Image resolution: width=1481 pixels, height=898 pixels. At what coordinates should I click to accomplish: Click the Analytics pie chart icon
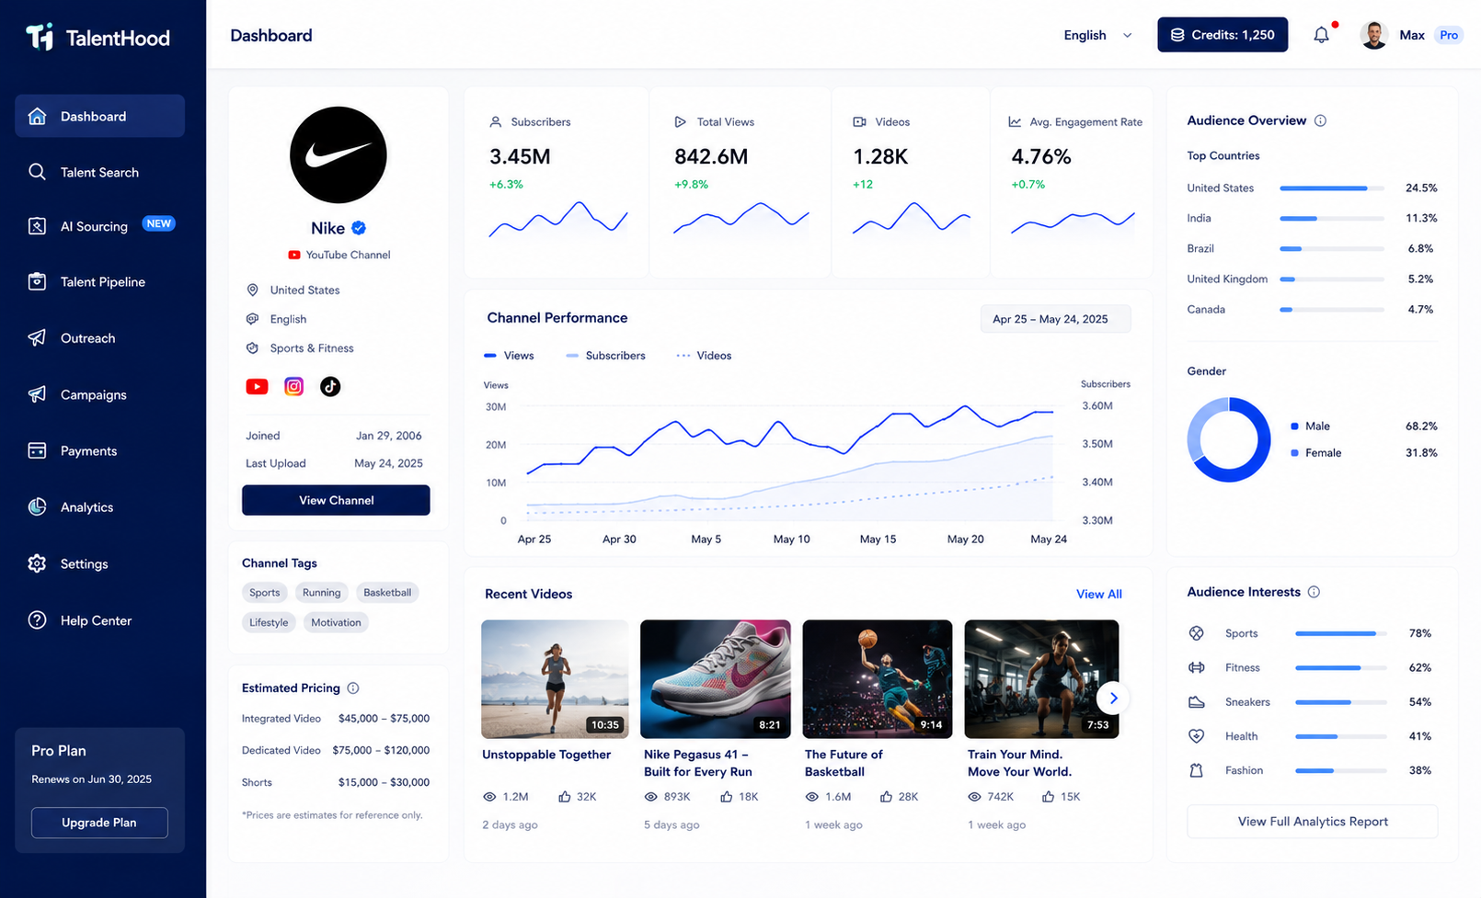click(x=37, y=506)
